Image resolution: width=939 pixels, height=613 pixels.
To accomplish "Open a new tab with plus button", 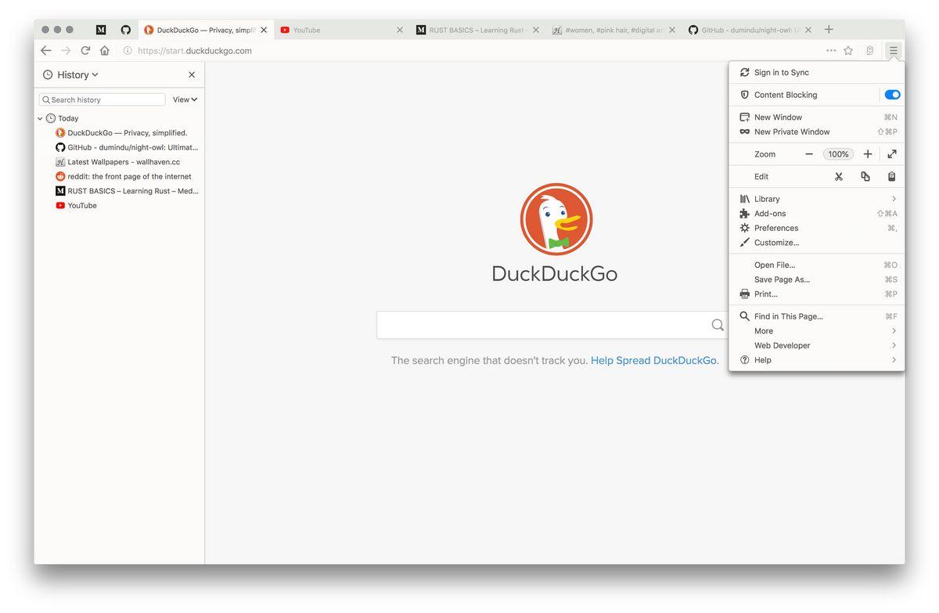I will click(x=829, y=30).
